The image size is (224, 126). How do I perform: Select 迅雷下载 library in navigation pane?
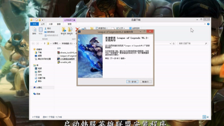(40, 78)
